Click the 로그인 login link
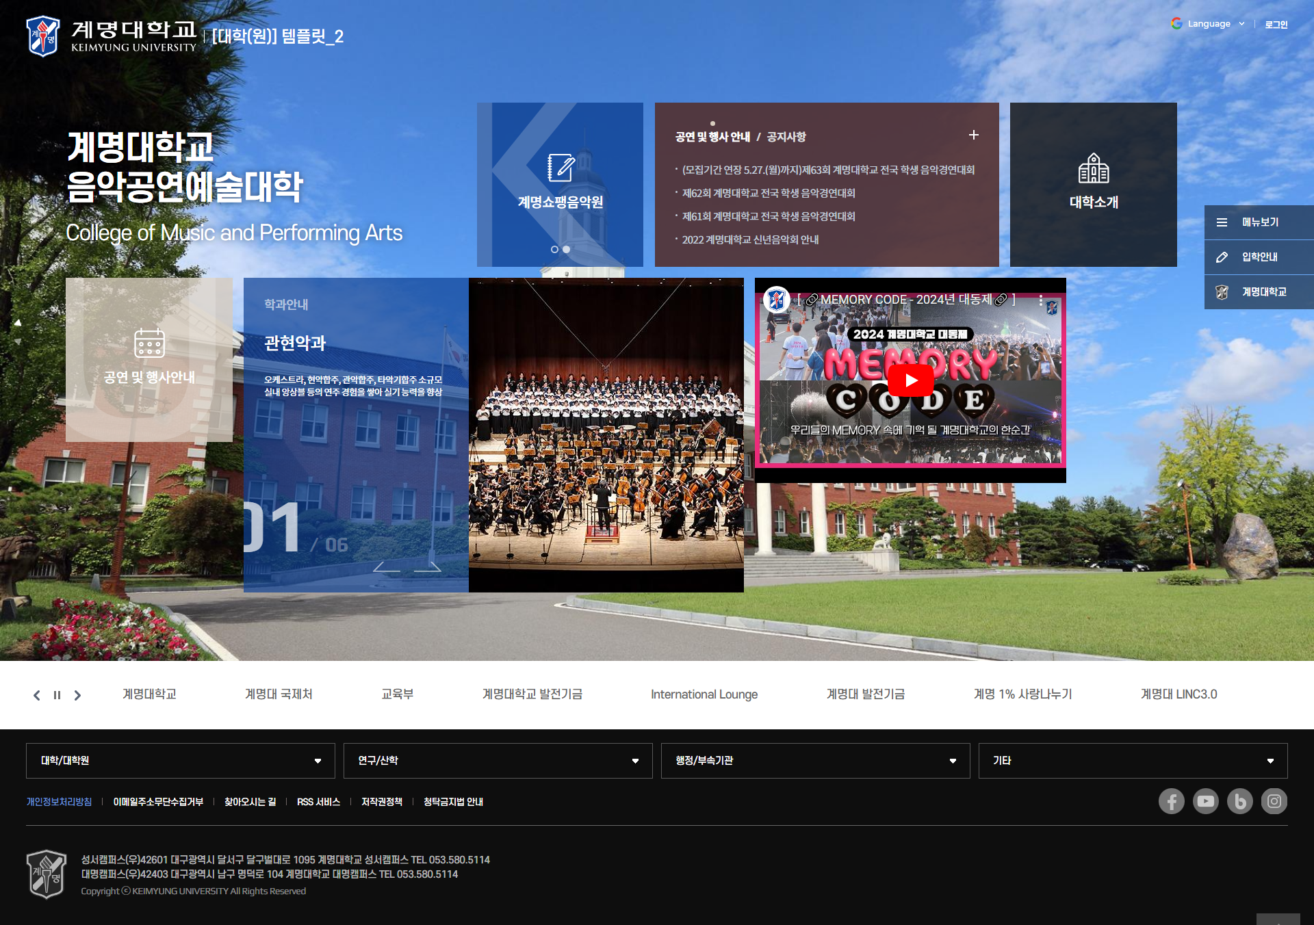The image size is (1314, 925). pos(1276,25)
